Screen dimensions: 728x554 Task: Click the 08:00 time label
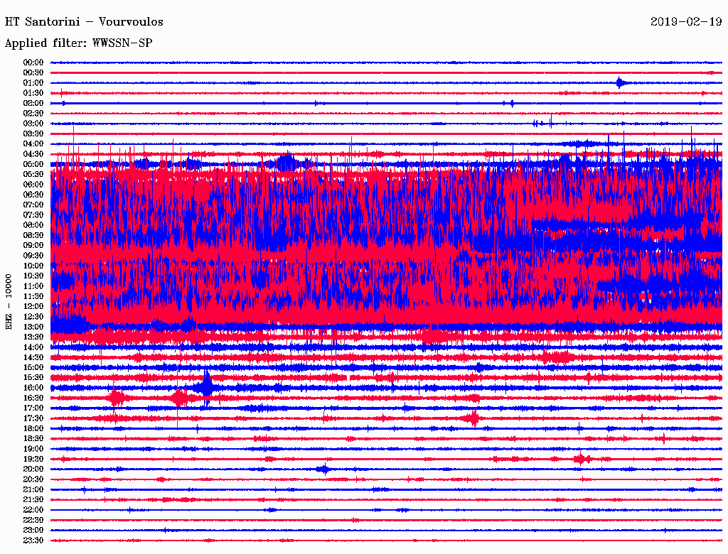(33, 225)
